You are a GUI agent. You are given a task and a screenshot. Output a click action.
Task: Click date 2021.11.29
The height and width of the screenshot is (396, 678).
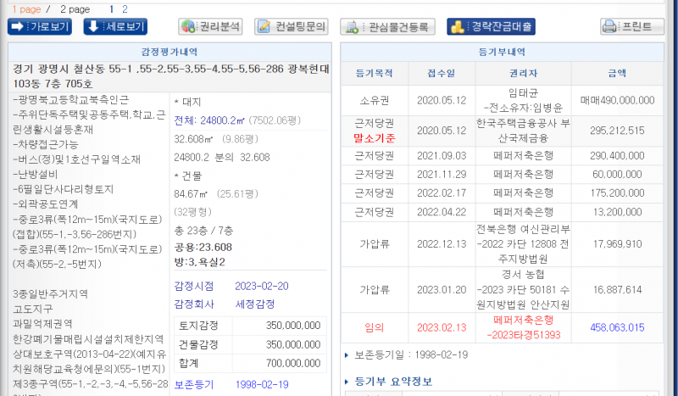pyautogui.click(x=442, y=175)
